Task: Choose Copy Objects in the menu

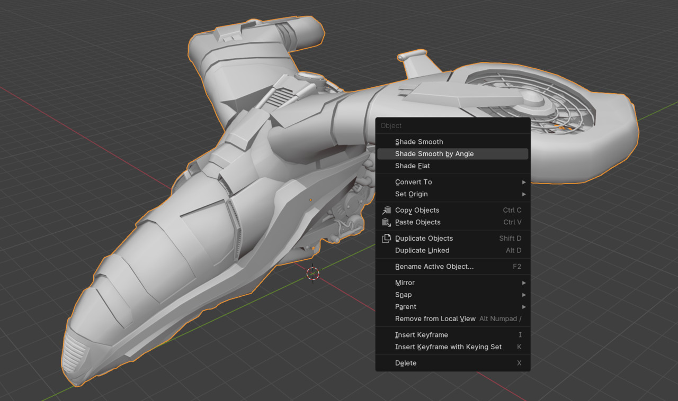Action: coord(452,210)
